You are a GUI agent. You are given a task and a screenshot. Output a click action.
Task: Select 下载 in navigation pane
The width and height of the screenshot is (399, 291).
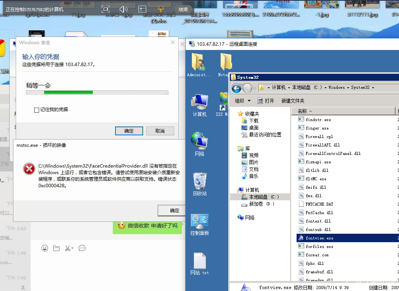point(250,121)
